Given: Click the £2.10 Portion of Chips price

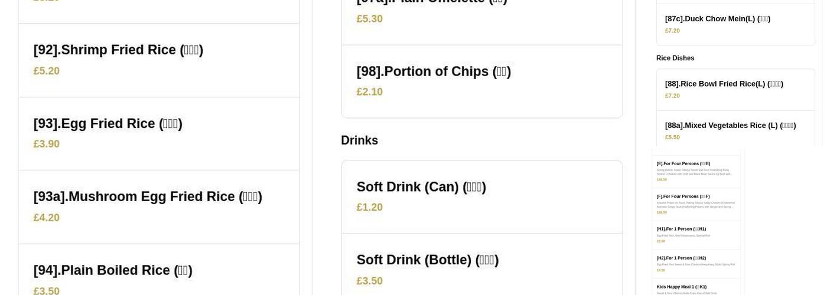Looking at the screenshot, I should click(x=370, y=92).
